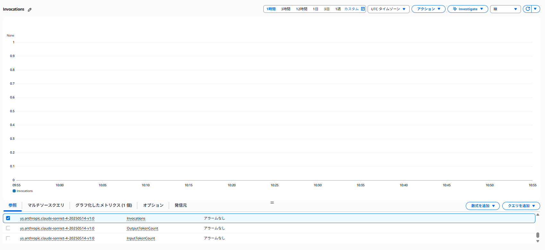The width and height of the screenshot is (545, 250).
Task: Select the 1日 time range
Action: (x=316, y=9)
